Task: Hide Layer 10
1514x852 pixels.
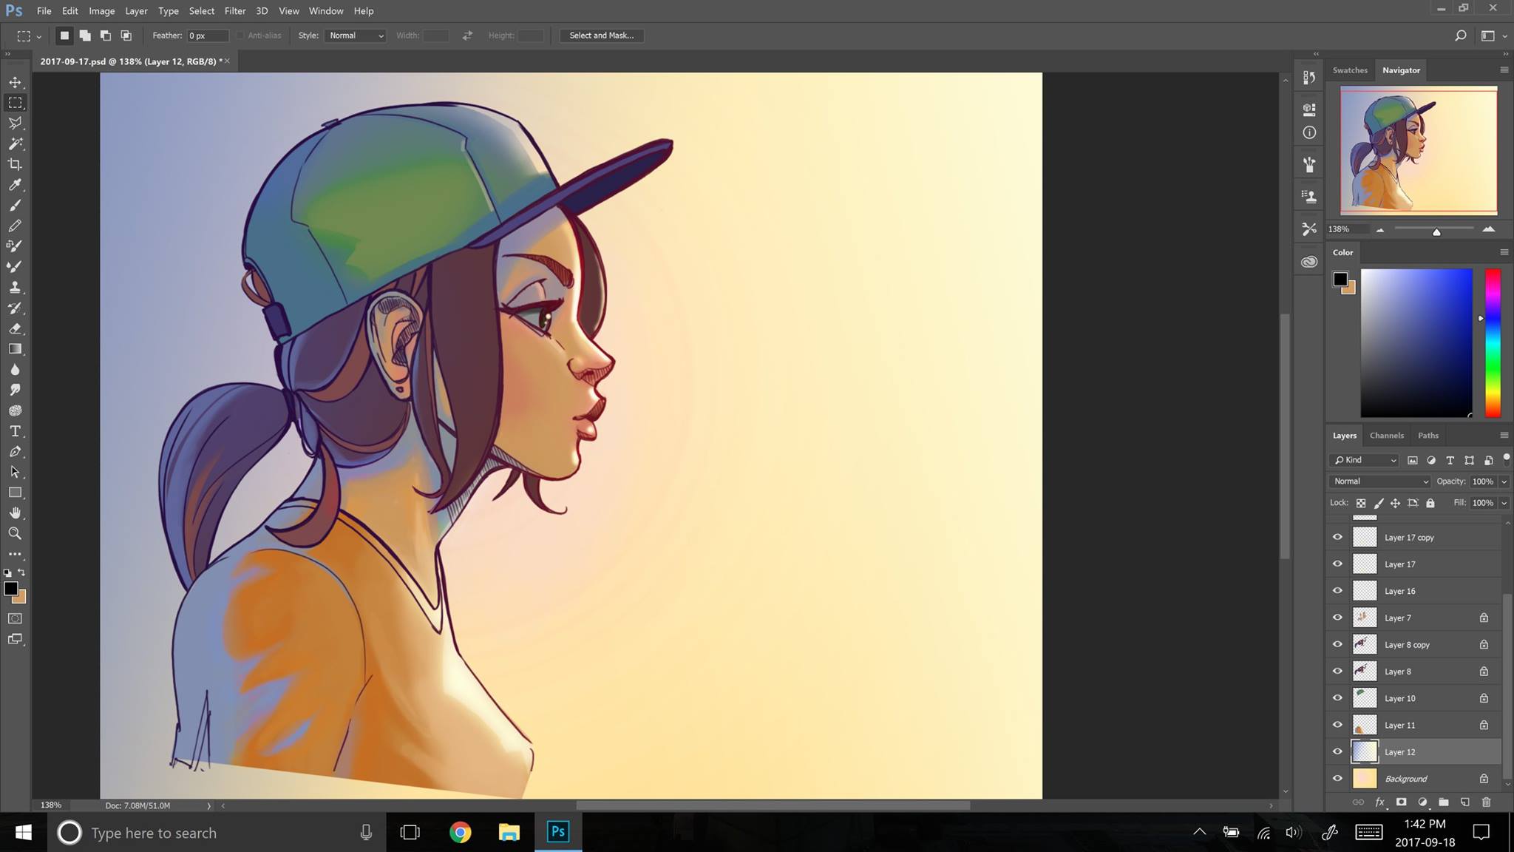Action: tap(1337, 697)
